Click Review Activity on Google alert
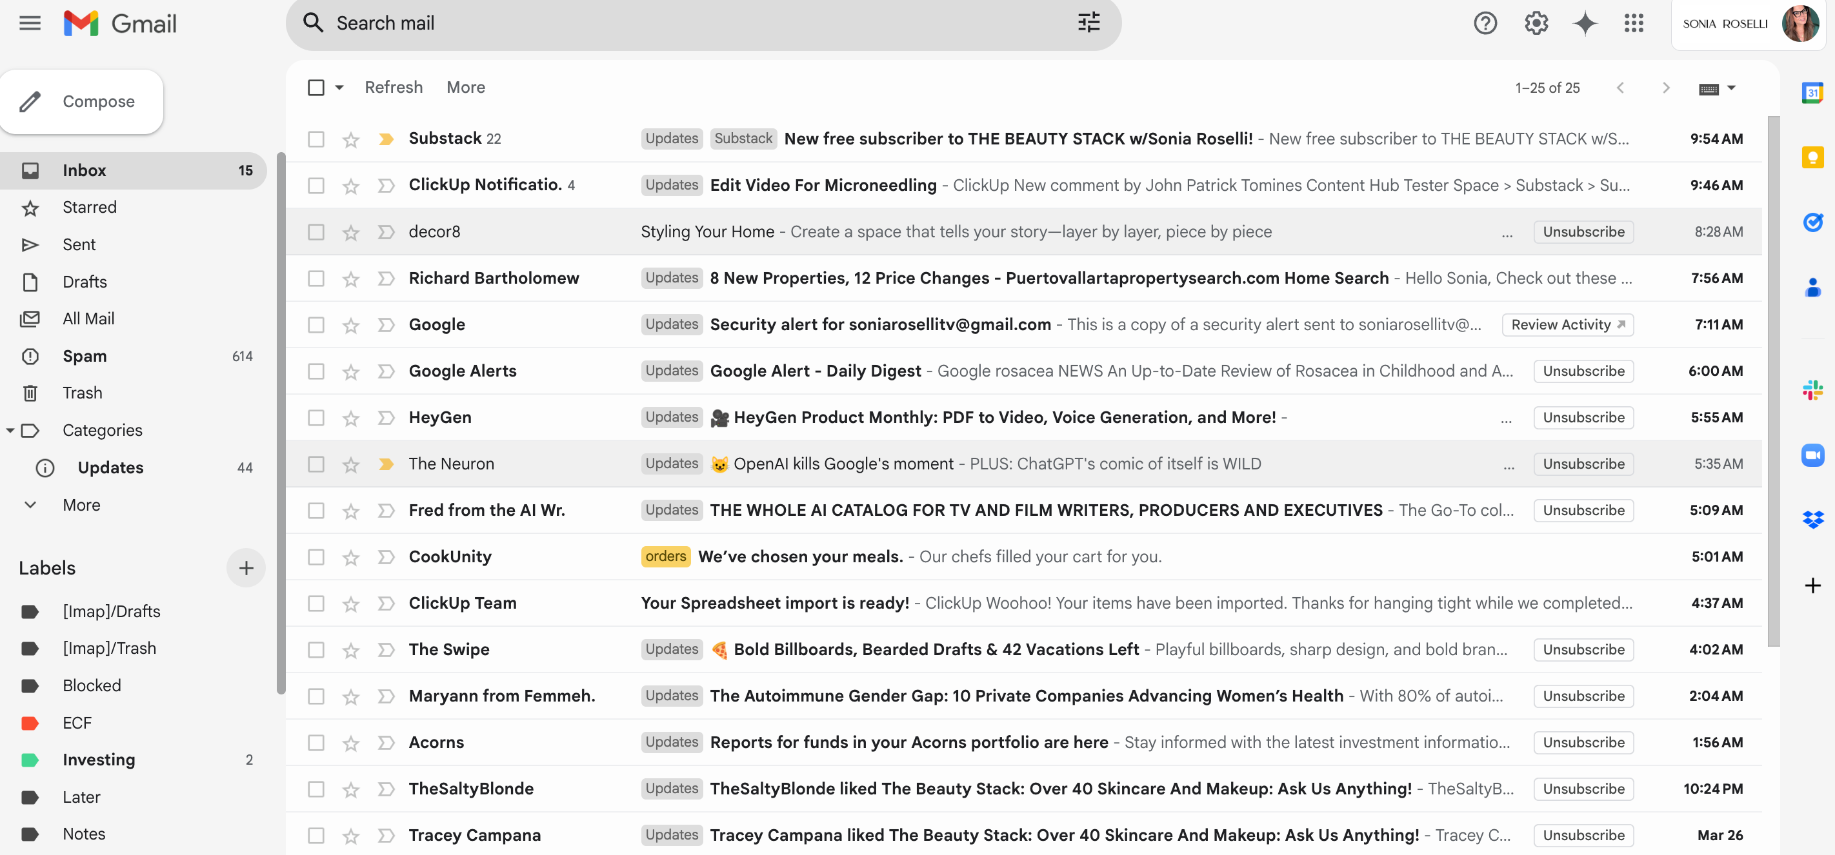Screen dimensions: 1835x855 click(1567, 324)
